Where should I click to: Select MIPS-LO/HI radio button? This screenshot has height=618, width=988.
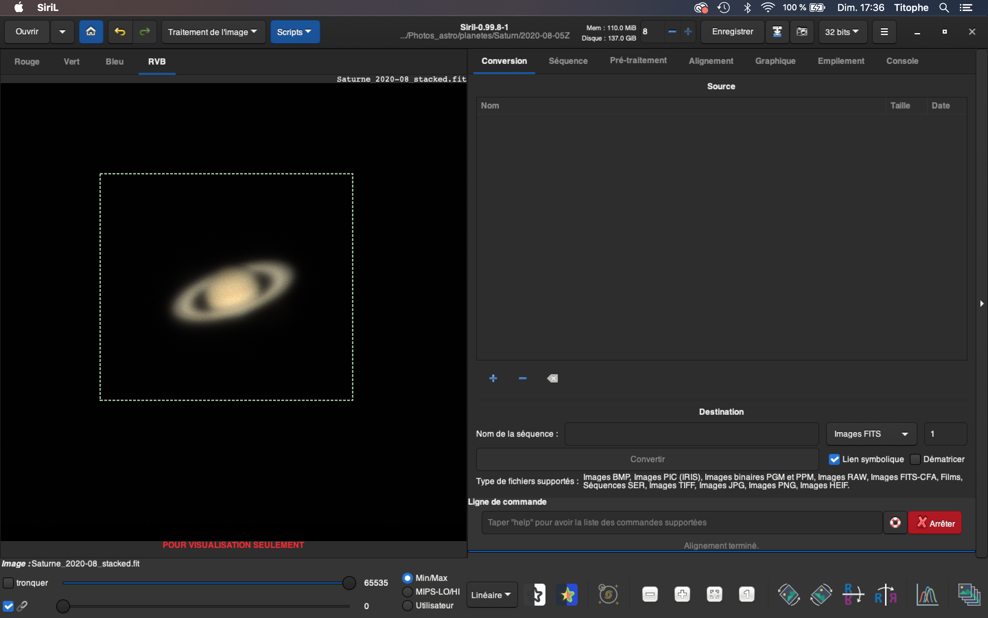click(x=408, y=592)
